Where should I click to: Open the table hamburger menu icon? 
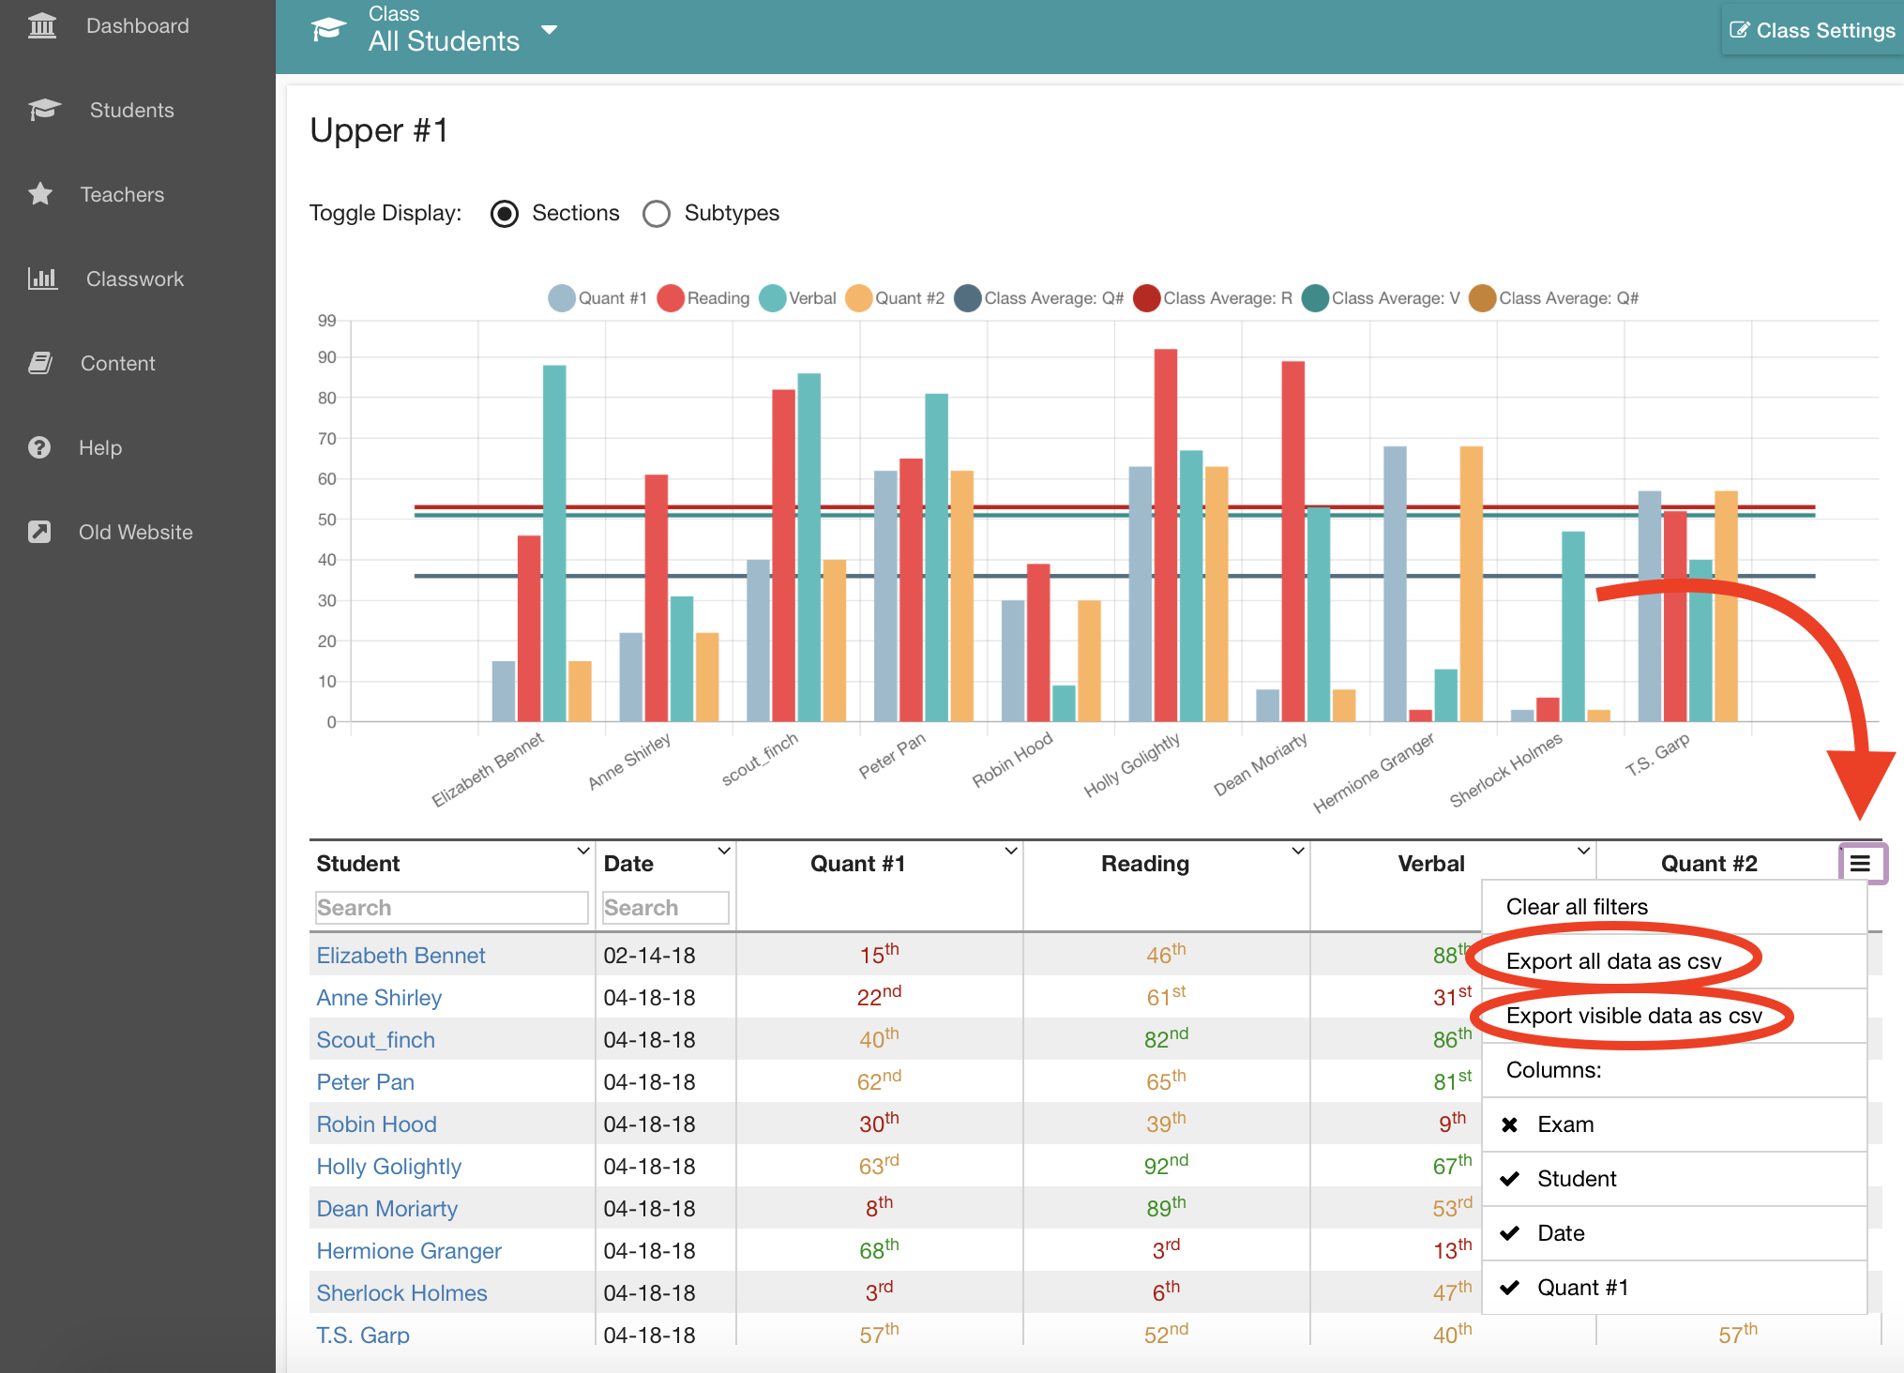(1861, 863)
